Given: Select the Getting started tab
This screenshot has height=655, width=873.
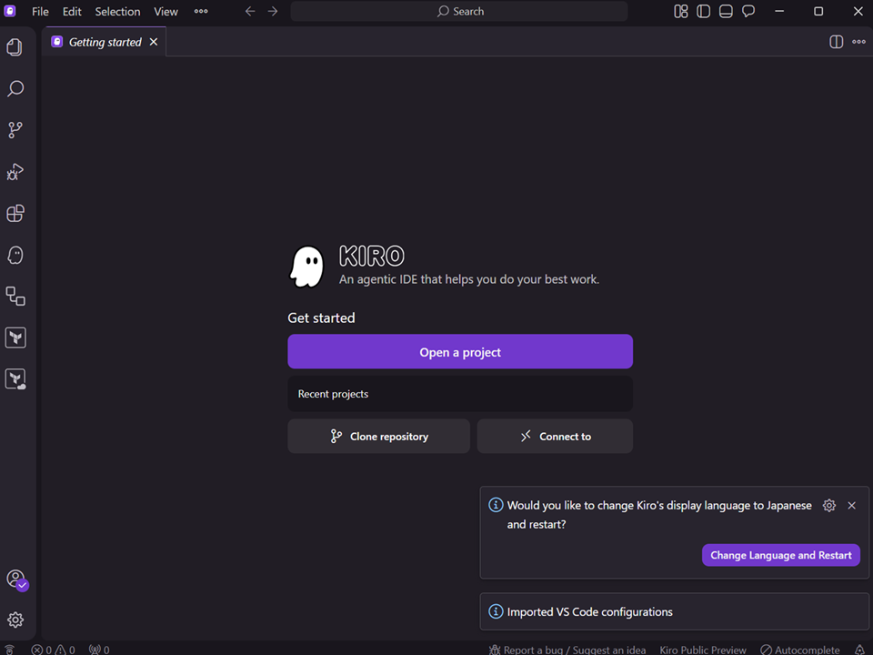Looking at the screenshot, I should (x=105, y=42).
